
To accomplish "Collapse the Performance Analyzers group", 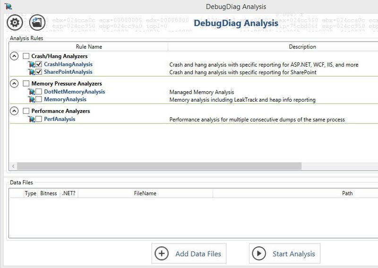I will click(x=14, y=111).
